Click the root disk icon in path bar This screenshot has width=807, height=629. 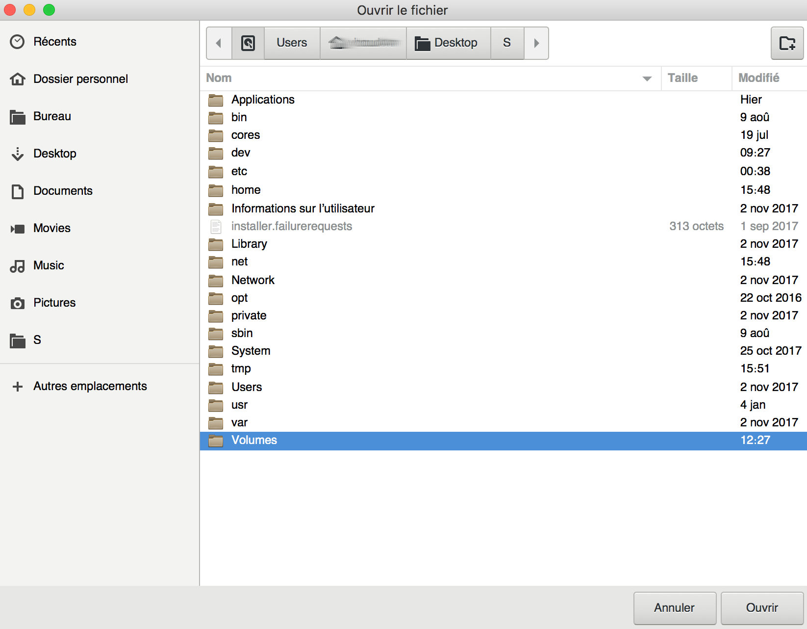(x=248, y=43)
